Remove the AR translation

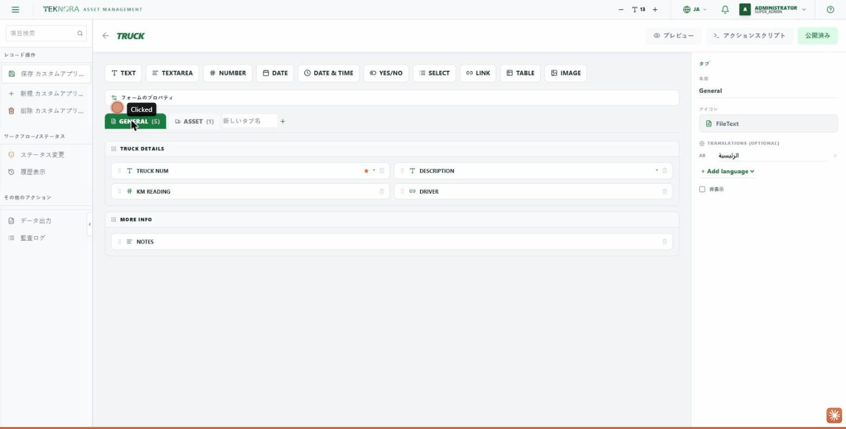tap(835, 156)
